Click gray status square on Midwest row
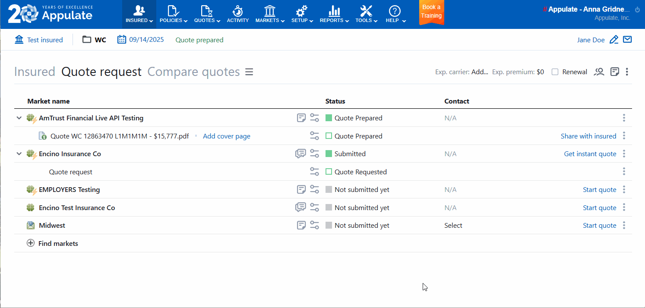 (x=329, y=225)
